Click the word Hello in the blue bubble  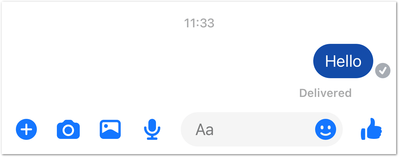point(343,61)
